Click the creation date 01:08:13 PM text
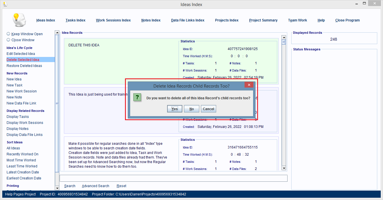This screenshot has width=383, height=200. 253,127
